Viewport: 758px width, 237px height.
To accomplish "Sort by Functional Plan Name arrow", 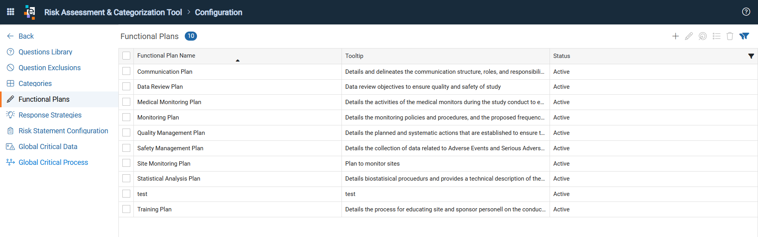I will click(238, 60).
